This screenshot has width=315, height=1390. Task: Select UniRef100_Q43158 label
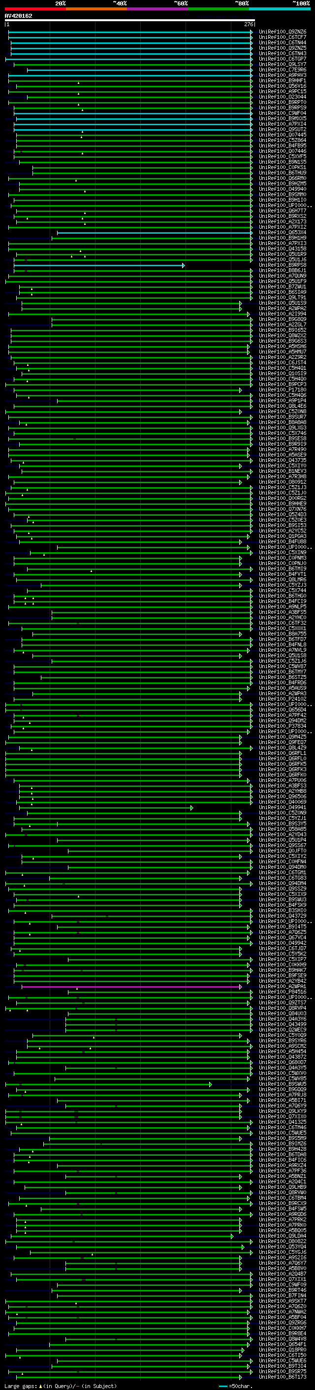point(283,249)
